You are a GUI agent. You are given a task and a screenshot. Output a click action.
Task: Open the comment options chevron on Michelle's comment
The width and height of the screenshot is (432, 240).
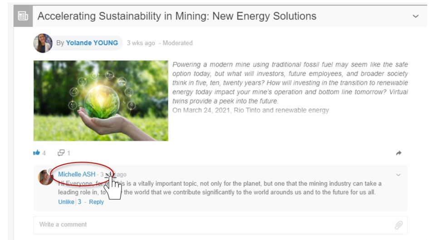[x=398, y=175]
